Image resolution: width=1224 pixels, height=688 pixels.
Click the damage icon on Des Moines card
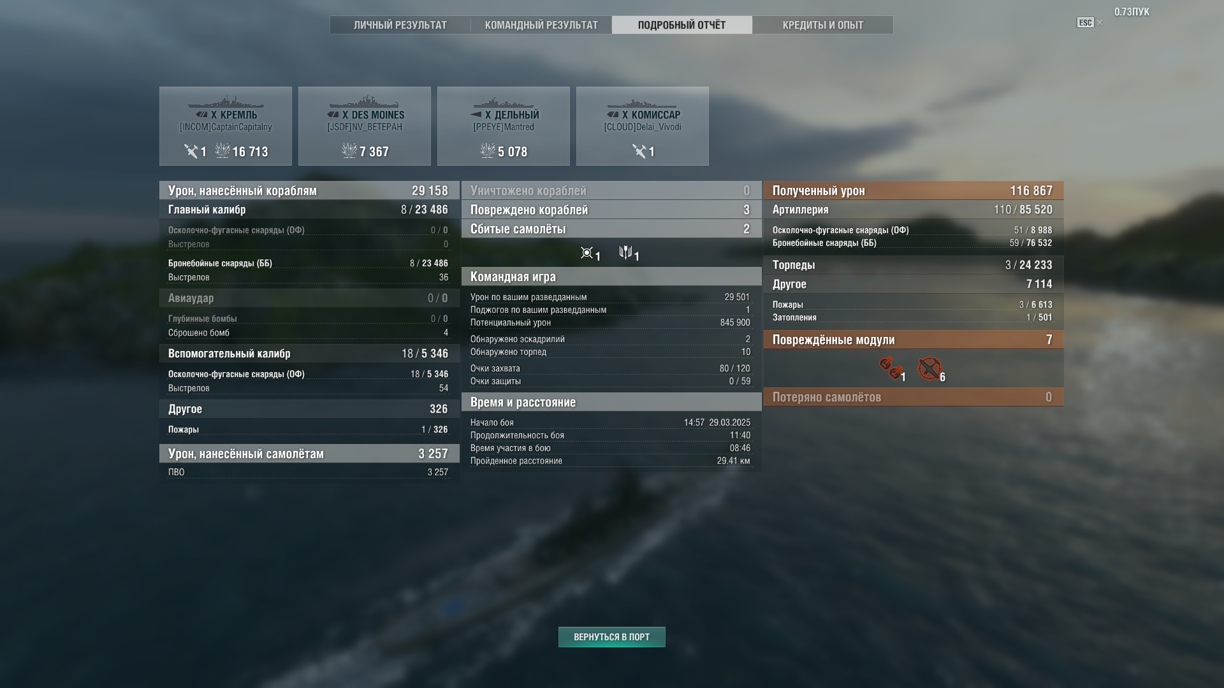349,150
